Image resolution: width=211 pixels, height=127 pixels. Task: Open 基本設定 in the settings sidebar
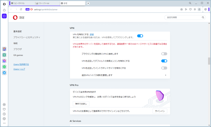coord(18,31)
